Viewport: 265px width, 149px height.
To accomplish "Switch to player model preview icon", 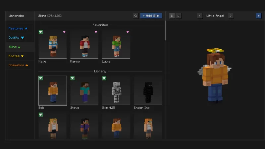I will [x=172, y=16].
